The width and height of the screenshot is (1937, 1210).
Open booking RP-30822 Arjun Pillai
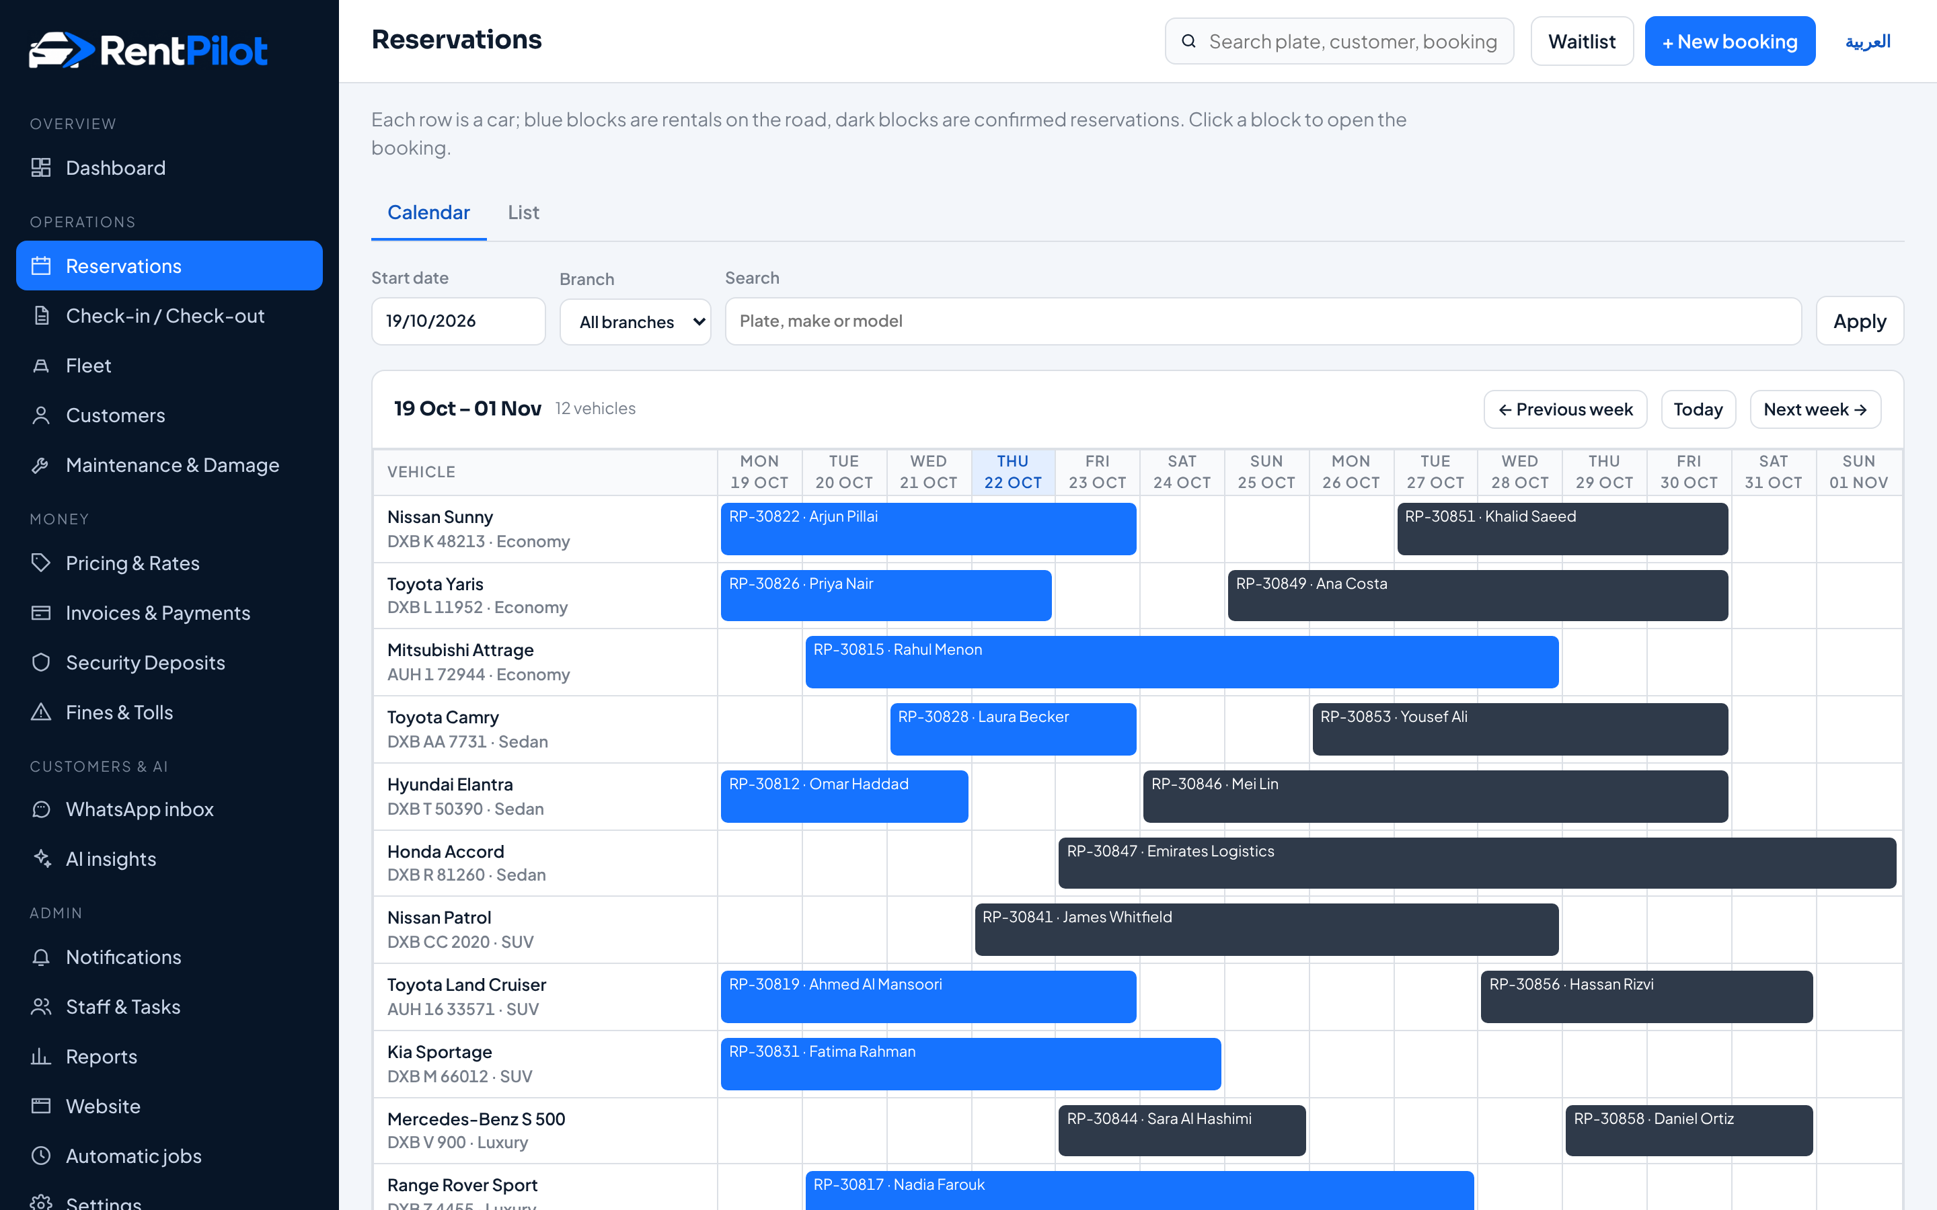click(x=927, y=528)
